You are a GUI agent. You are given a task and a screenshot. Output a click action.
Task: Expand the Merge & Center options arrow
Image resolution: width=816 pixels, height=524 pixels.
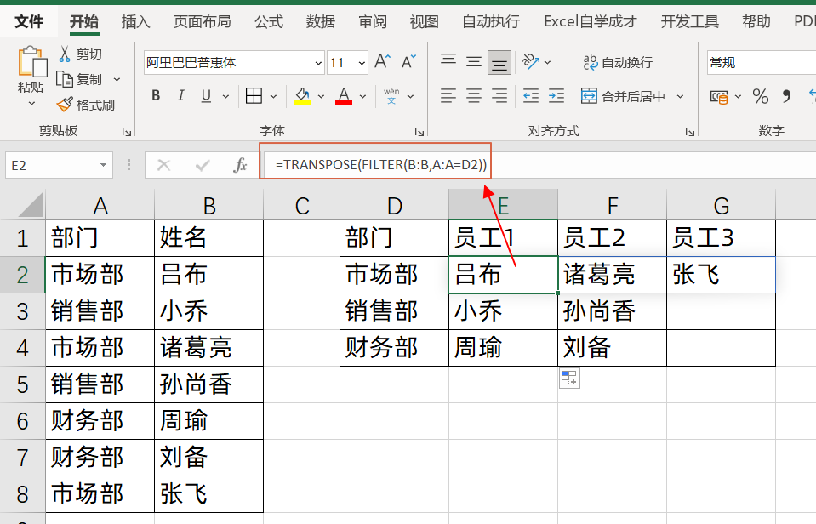click(x=680, y=96)
